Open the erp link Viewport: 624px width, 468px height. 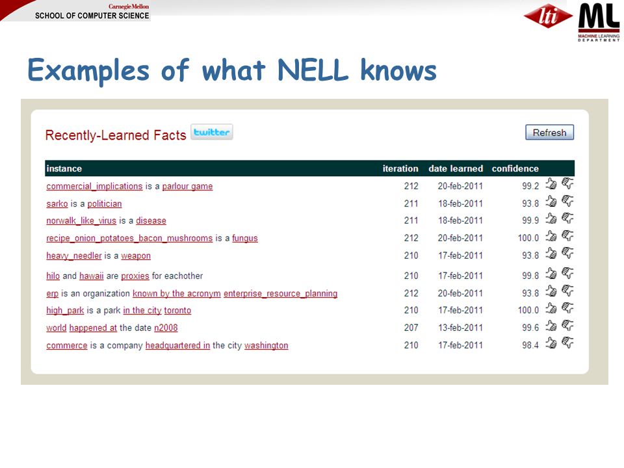coord(52,294)
